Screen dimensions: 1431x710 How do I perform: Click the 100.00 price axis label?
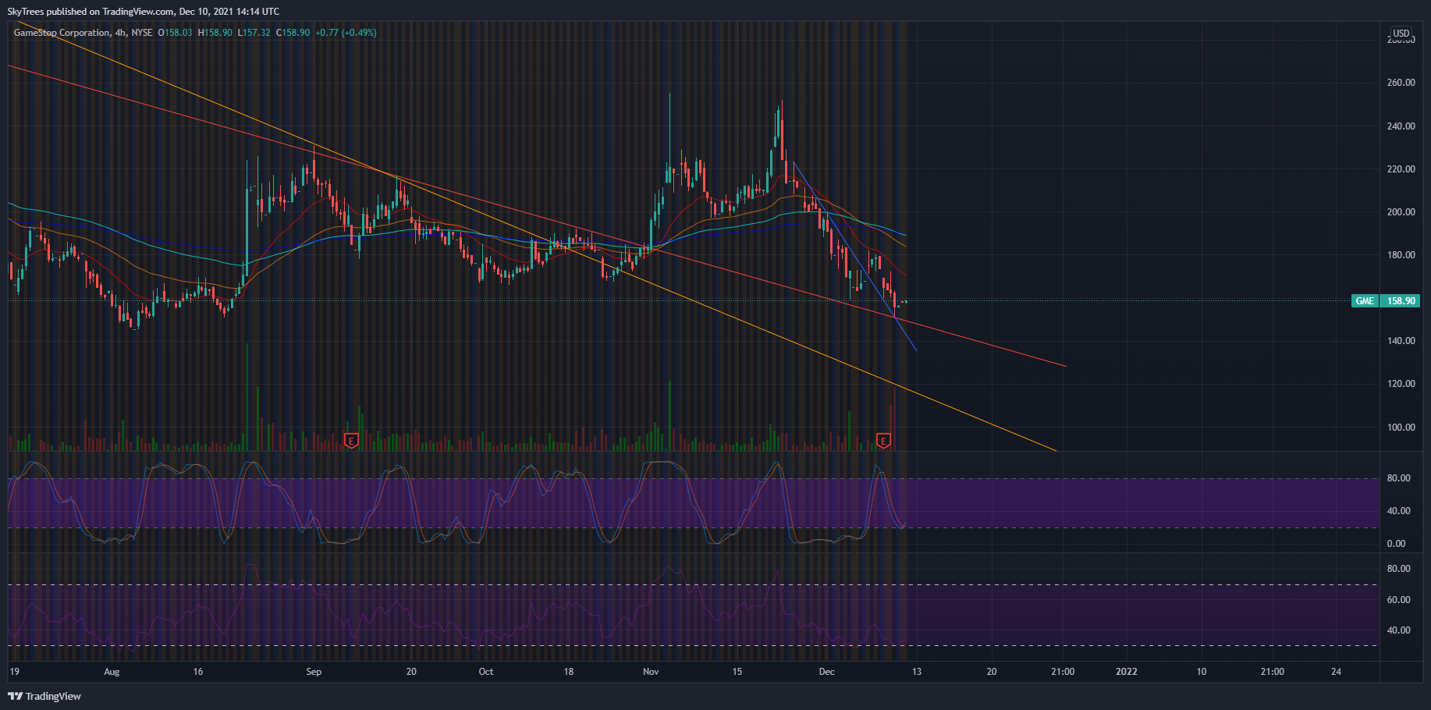(1401, 428)
